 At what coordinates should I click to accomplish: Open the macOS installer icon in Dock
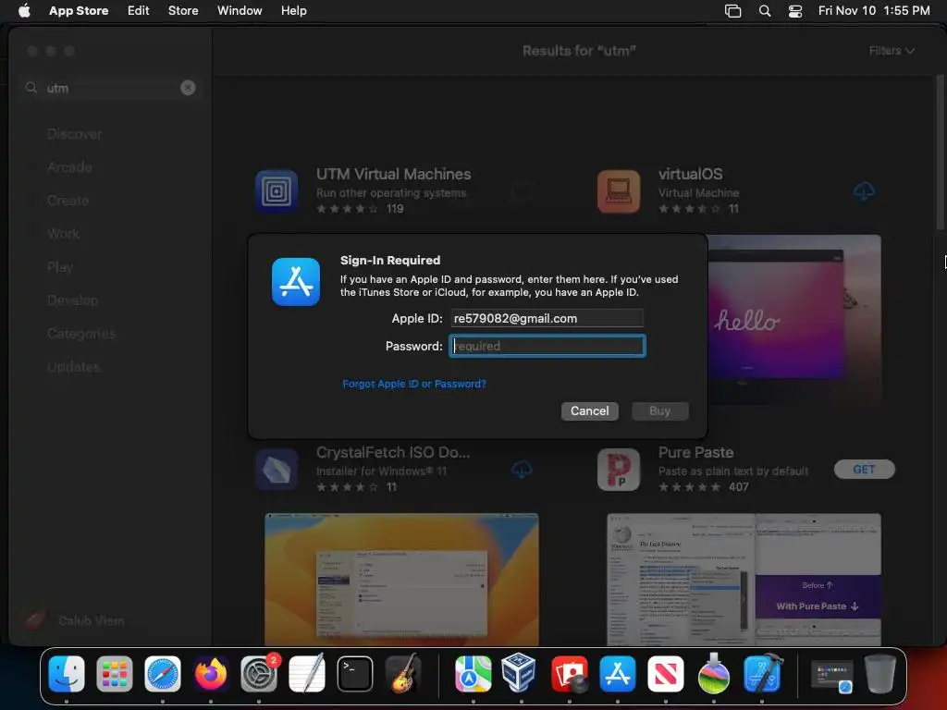point(713,674)
